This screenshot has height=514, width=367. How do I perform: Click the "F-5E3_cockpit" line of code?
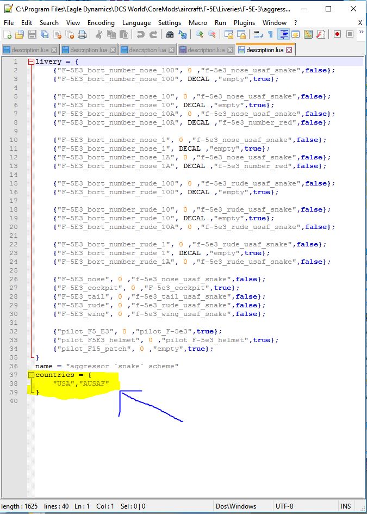pyautogui.click(x=146, y=288)
